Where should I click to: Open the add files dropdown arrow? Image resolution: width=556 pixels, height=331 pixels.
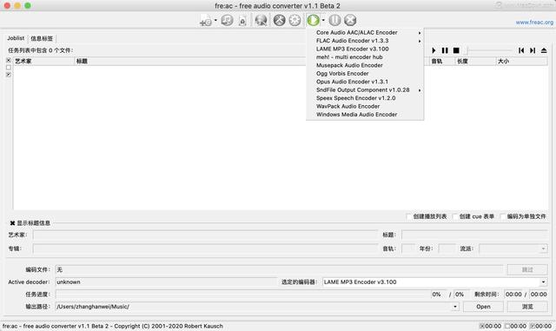215,20
